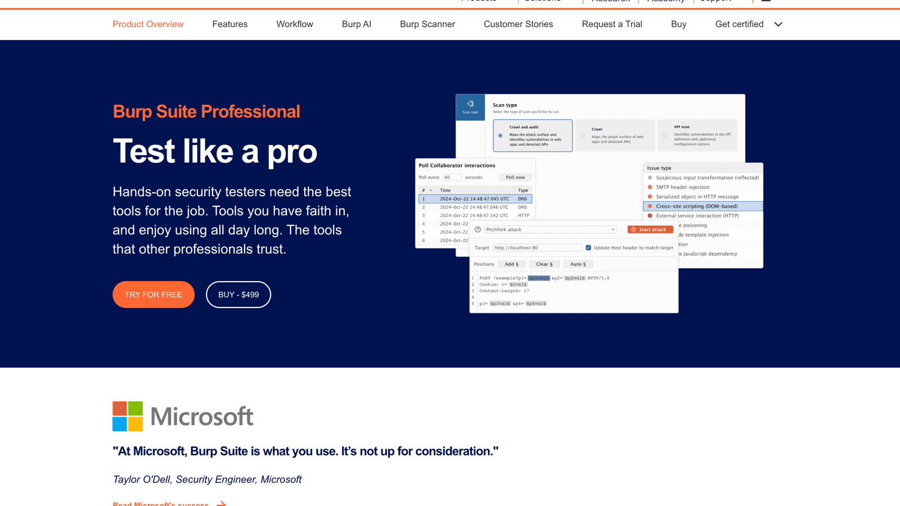Switch to the Workflow tab
Image resolution: width=900 pixels, height=506 pixels.
[295, 24]
